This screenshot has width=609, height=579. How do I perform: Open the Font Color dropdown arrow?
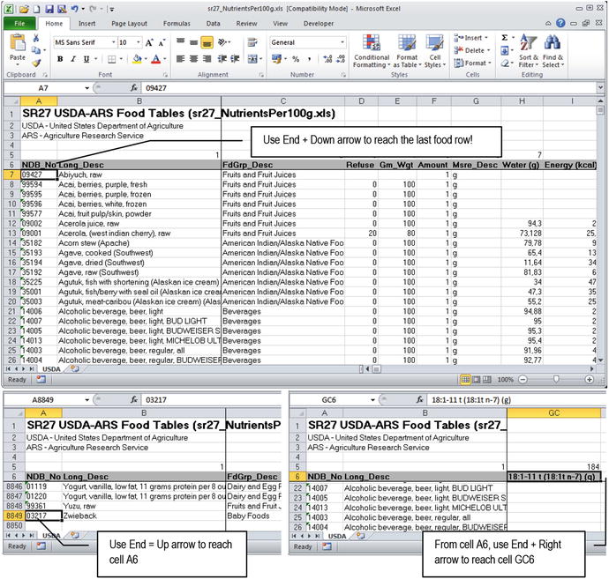coord(165,59)
